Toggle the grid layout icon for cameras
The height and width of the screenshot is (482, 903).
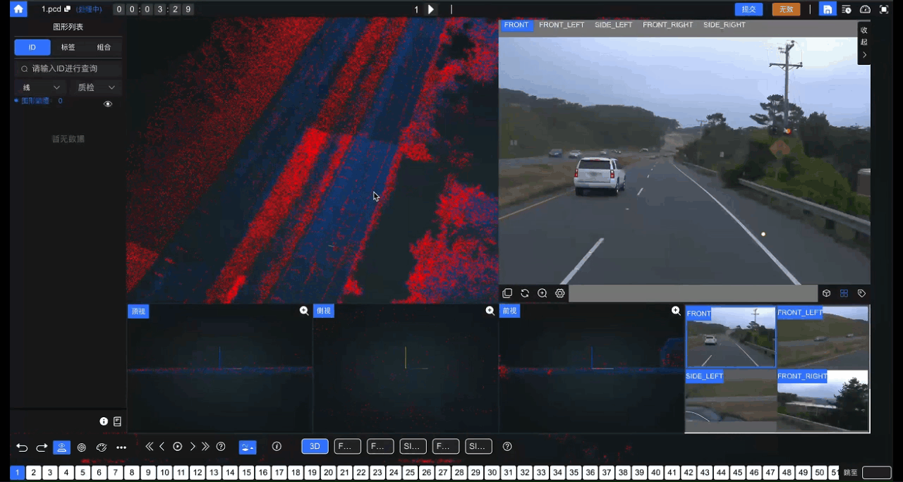point(844,293)
